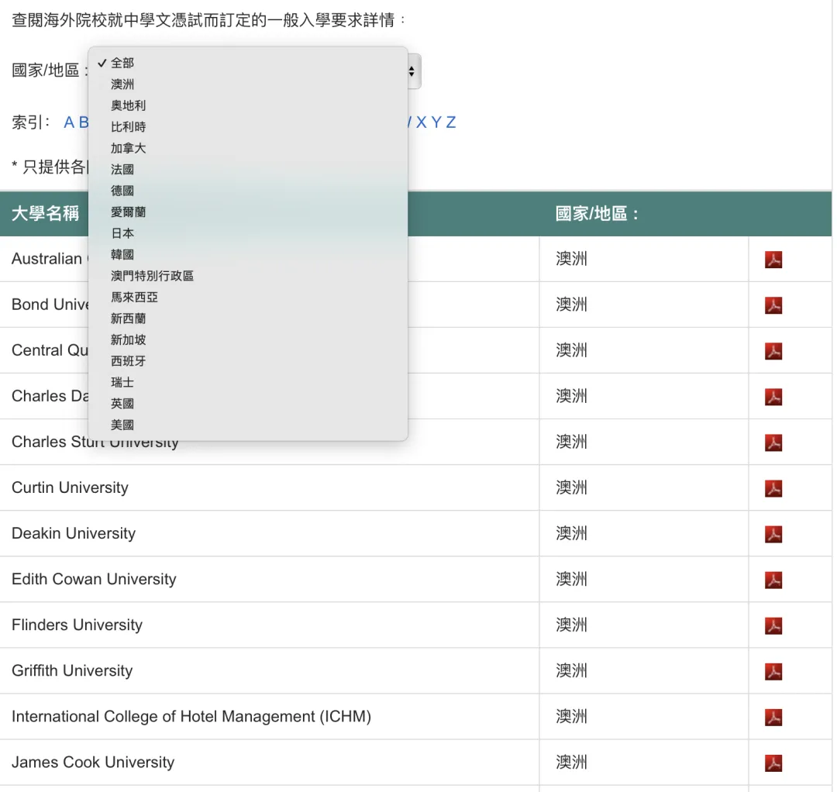Select 澳洲 from the country dropdown list
The width and height of the screenshot is (837, 792).
pyautogui.click(x=122, y=84)
